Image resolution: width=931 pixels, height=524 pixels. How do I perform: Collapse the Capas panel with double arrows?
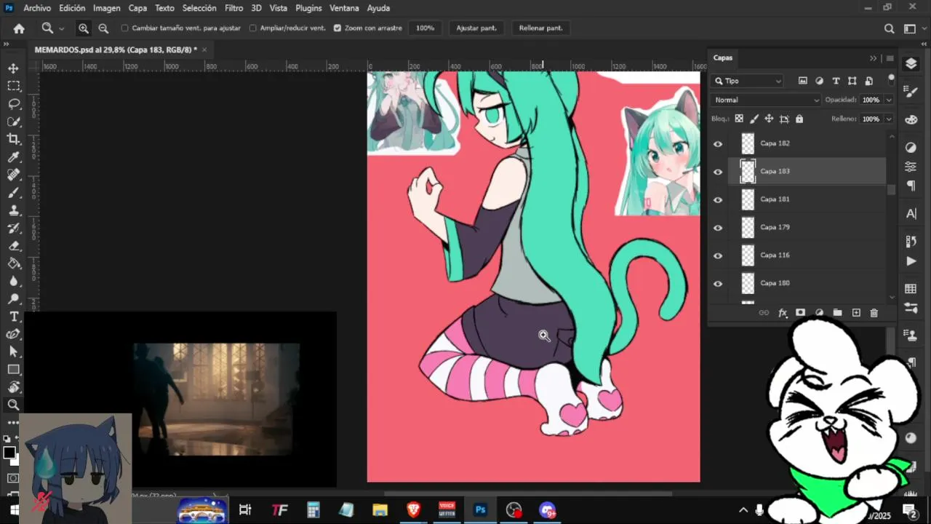[873, 58]
